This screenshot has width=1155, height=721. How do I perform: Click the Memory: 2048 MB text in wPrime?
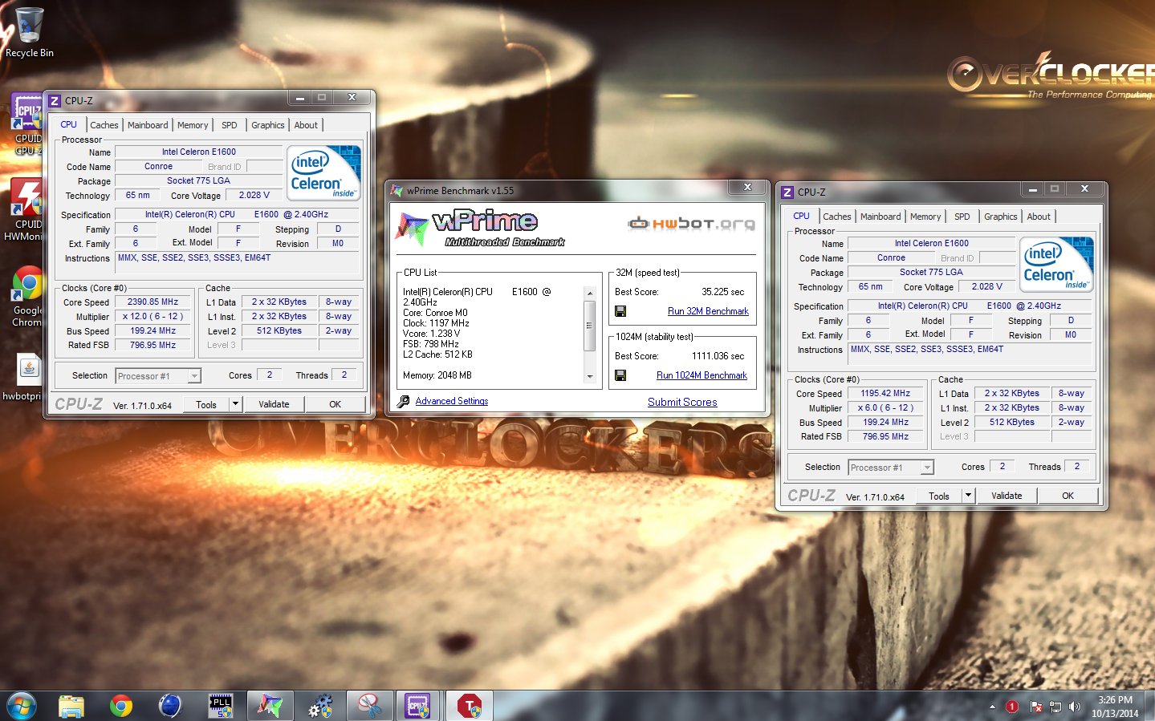click(x=437, y=375)
